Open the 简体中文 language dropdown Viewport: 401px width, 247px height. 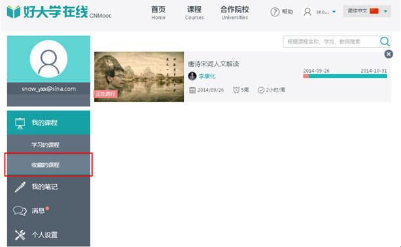tap(367, 11)
